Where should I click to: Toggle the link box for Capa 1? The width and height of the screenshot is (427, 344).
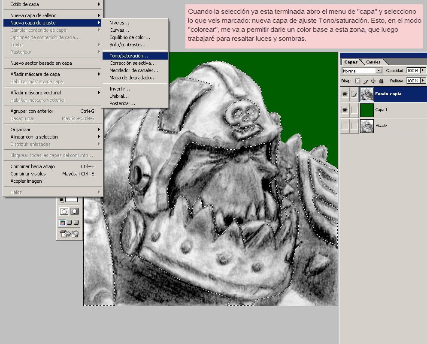[354, 110]
